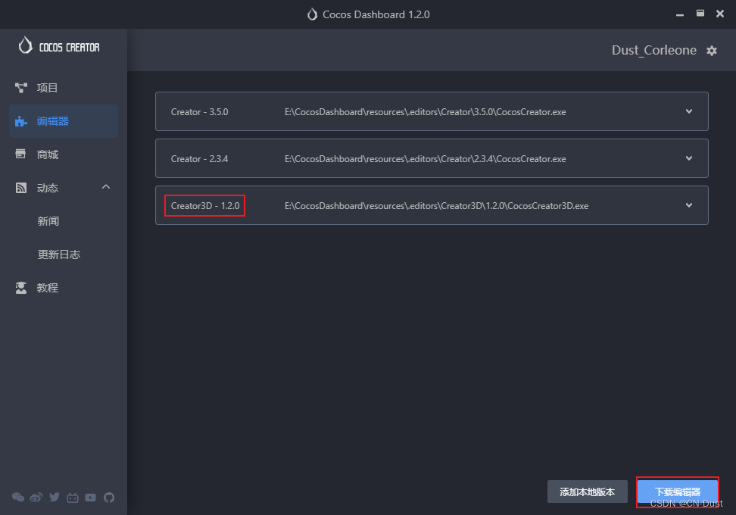Click the CocosCreator3D.exe install path

(437, 206)
